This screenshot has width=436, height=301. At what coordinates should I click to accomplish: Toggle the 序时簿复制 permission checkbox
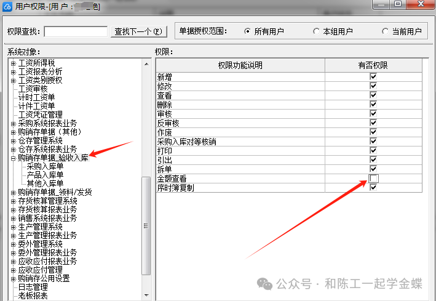[x=373, y=188]
